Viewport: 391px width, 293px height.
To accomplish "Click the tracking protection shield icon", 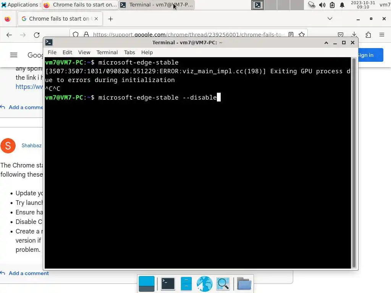I will click(x=76, y=34).
